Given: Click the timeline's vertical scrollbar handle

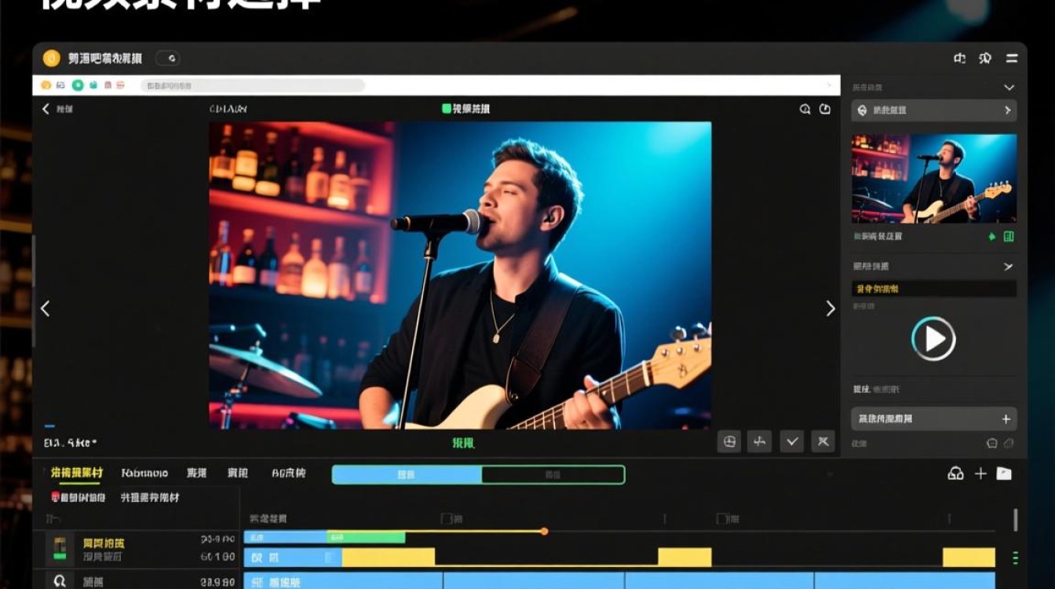Looking at the screenshot, I should point(1015,519).
